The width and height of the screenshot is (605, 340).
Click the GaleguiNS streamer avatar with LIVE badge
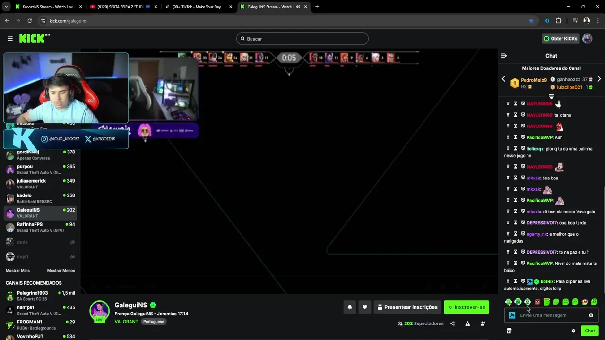point(99,311)
